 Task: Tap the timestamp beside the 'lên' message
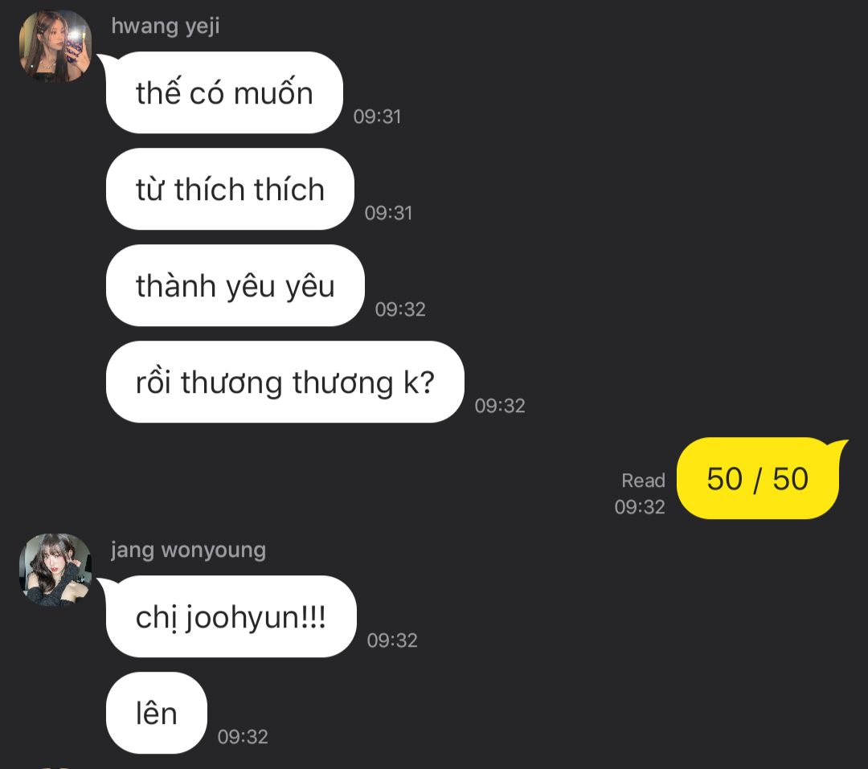(243, 737)
